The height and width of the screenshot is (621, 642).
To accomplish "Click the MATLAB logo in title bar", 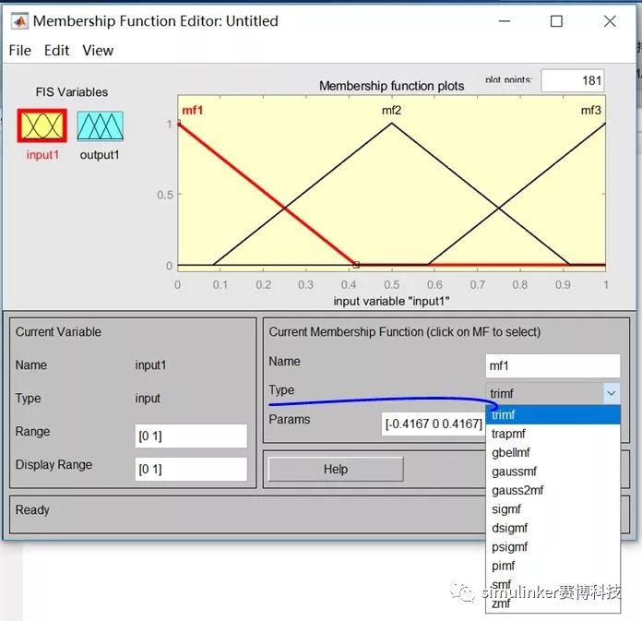I will click(x=18, y=21).
